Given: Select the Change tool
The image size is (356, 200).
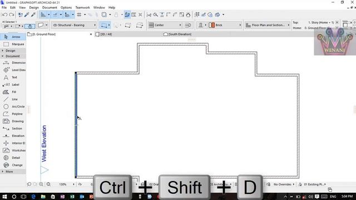Looking at the screenshot, I should pyautogui.click(x=13, y=165).
